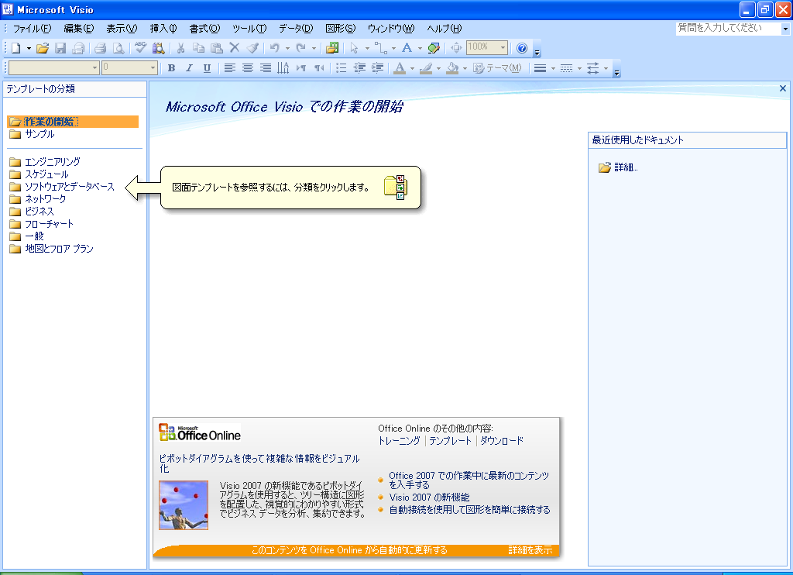Expand the Undo history dropdown arrow
This screenshot has height=575, width=793.
click(287, 49)
